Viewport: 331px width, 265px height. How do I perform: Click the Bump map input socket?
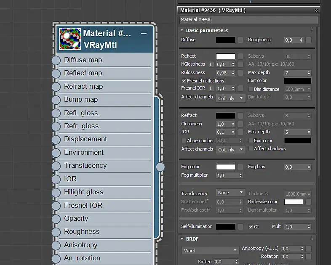point(56,100)
